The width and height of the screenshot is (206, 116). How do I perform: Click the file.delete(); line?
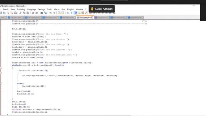pos(21,107)
